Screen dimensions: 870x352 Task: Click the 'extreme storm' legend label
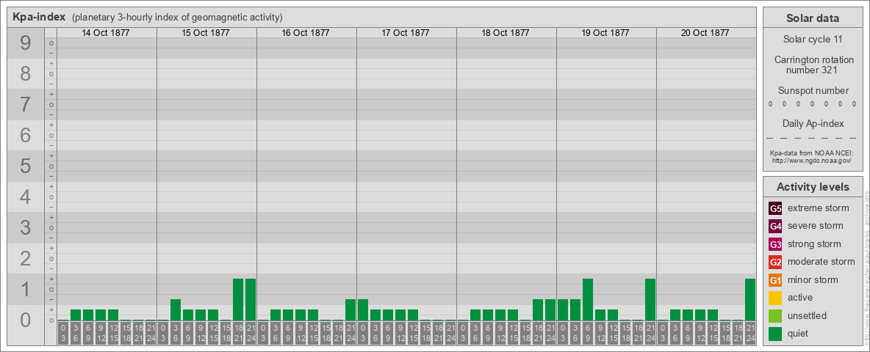[x=818, y=208]
